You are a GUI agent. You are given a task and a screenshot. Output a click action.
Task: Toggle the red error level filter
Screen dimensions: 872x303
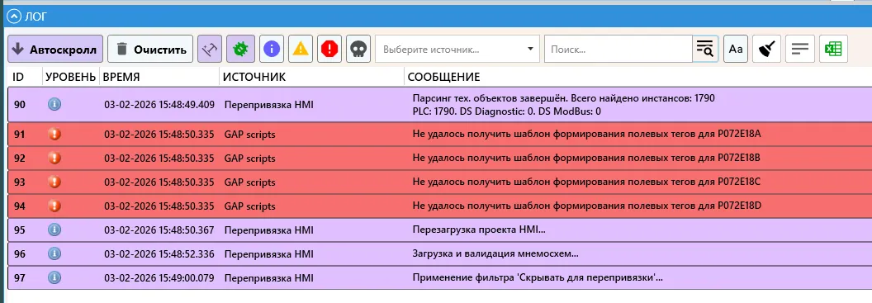[x=329, y=49]
